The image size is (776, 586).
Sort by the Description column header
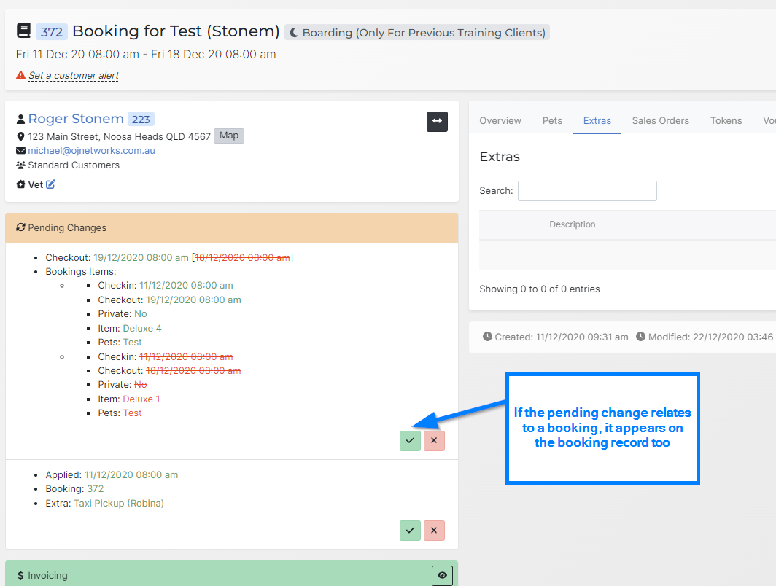[572, 224]
